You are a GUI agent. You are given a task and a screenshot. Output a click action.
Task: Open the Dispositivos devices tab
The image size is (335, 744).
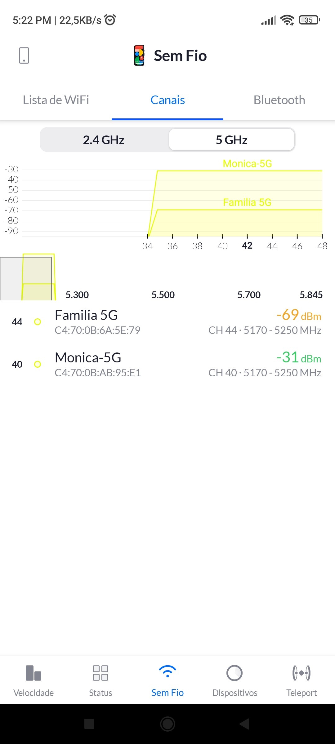[234, 680]
